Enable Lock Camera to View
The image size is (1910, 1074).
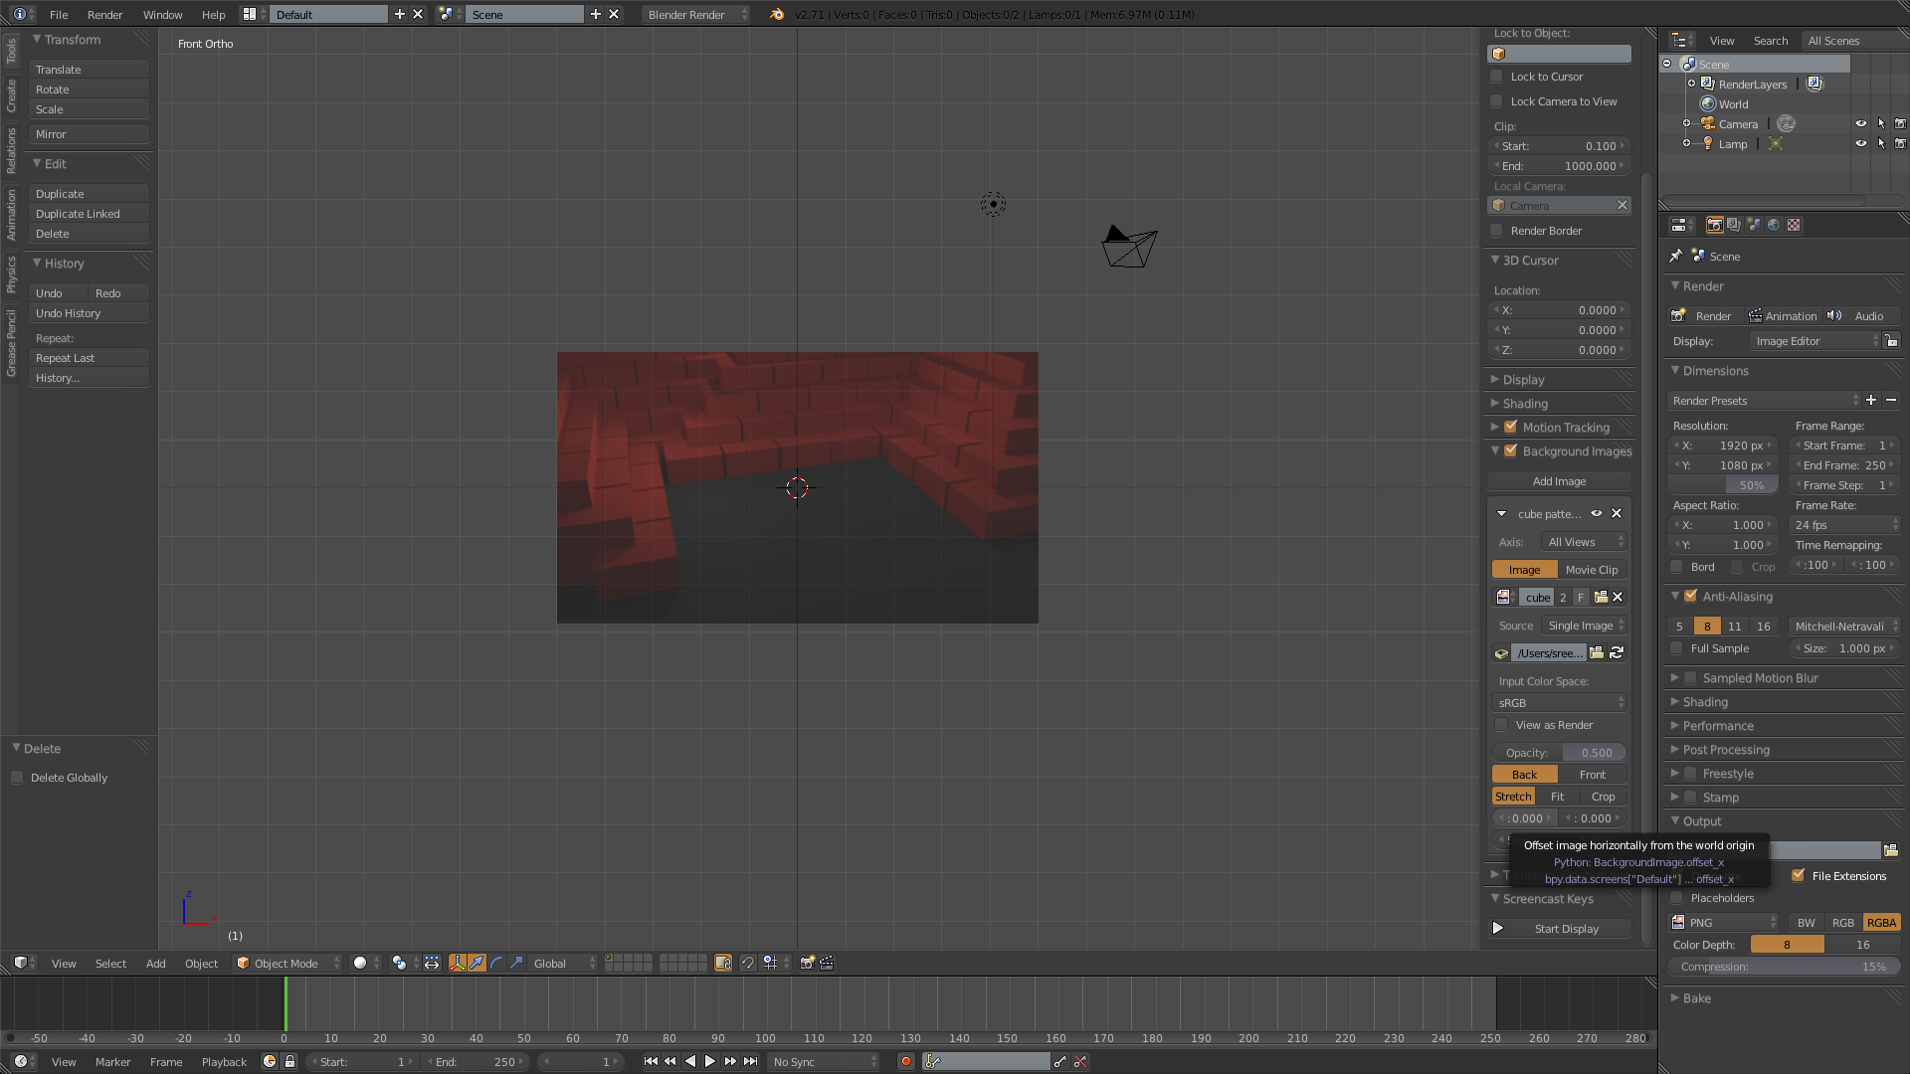[1496, 100]
